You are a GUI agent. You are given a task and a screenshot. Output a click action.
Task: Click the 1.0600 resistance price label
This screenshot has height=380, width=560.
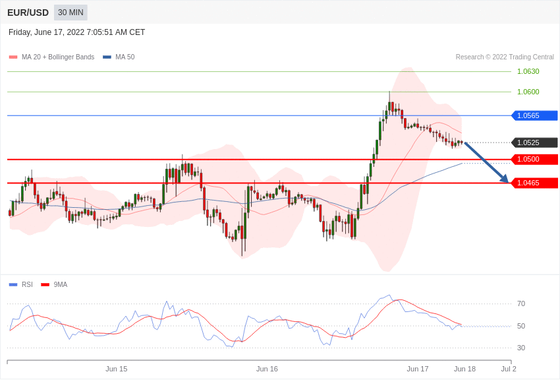click(x=528, y=92)
